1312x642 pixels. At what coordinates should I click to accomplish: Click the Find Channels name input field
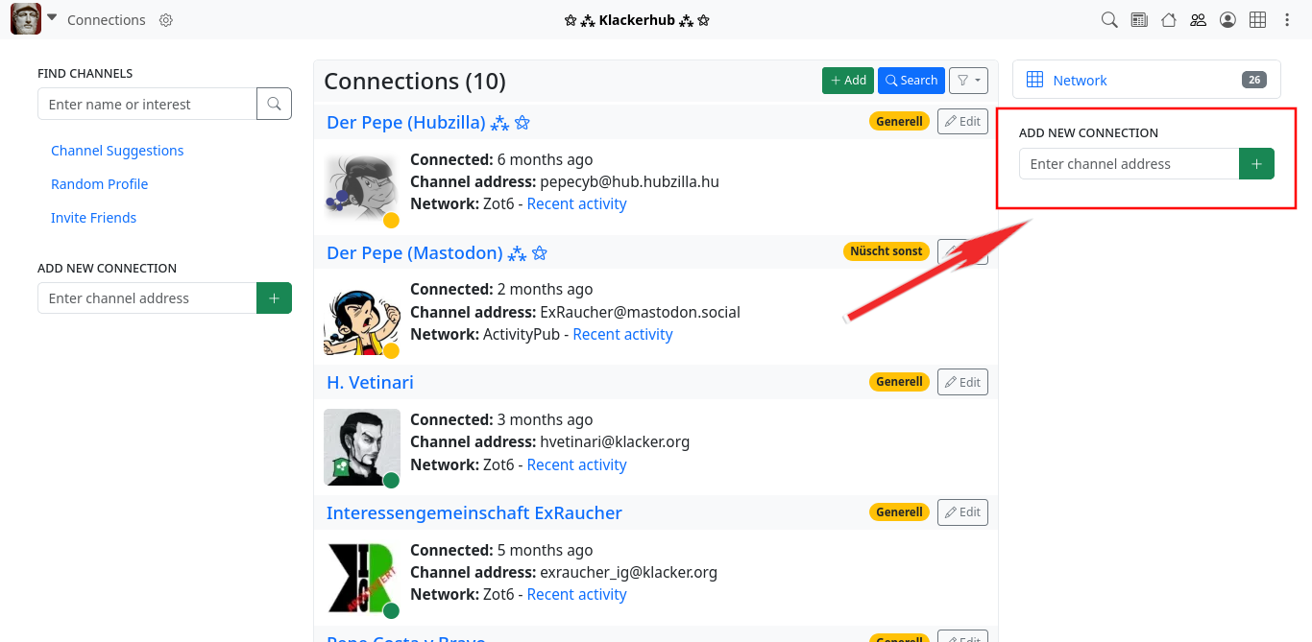[x=147, y=104]
